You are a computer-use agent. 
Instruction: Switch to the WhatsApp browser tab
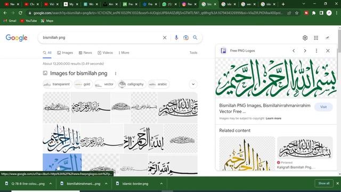(169, 4)
